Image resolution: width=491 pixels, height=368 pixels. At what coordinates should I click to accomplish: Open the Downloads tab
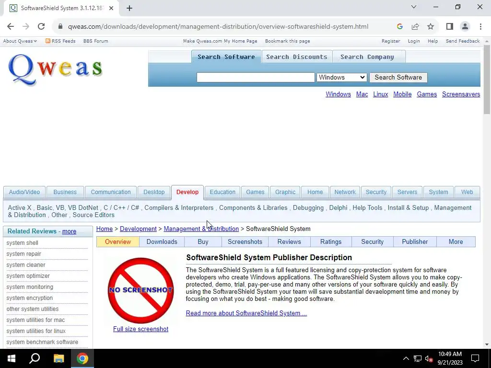click(x=162, y=242)
